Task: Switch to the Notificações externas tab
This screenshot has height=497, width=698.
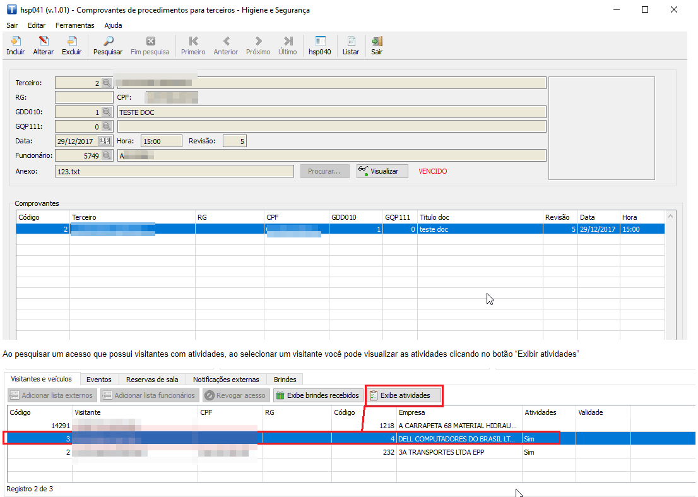Action: click(226, 380)
